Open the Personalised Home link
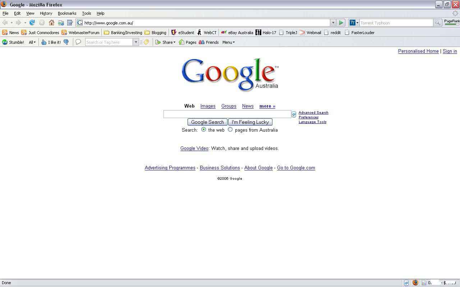This screenshot has height=287, width=460. pyautogui.click(x=418, y=51)
